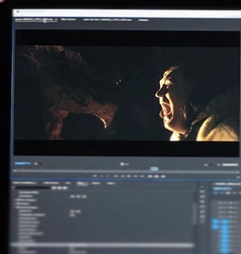241x254 pixels.
Task: Click the Effects panel vertical scrollbar
Action: coord(195,213)
